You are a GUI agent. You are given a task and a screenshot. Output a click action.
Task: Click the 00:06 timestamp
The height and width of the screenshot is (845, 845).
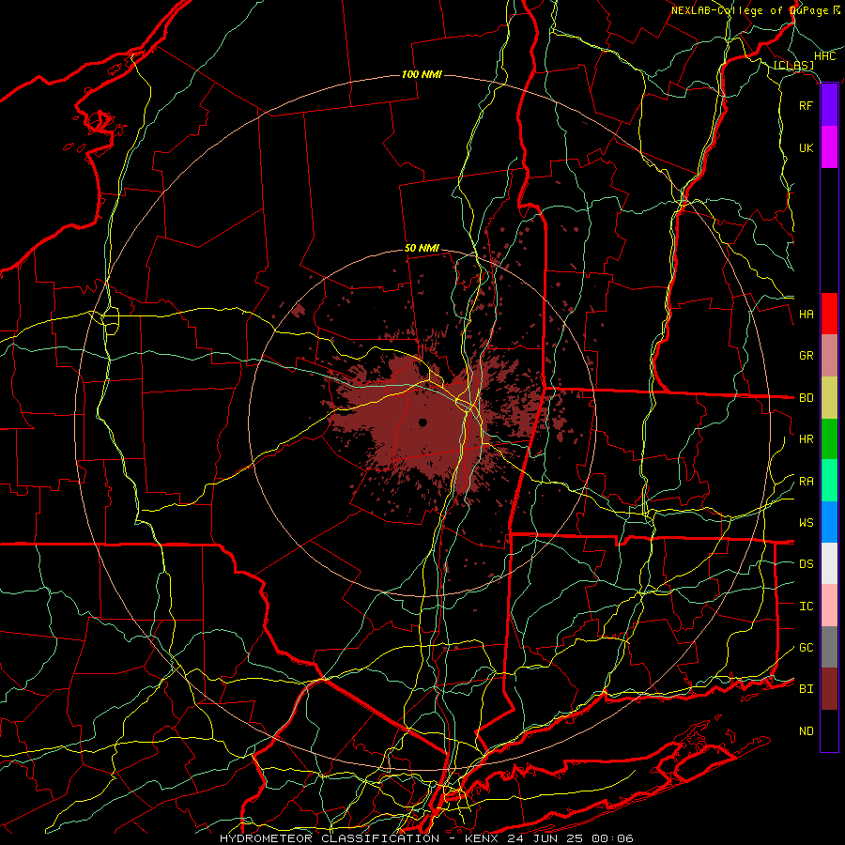[611, 838]
